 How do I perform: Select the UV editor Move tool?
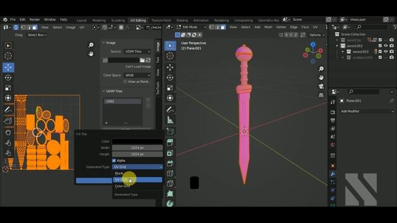(8, 68)
